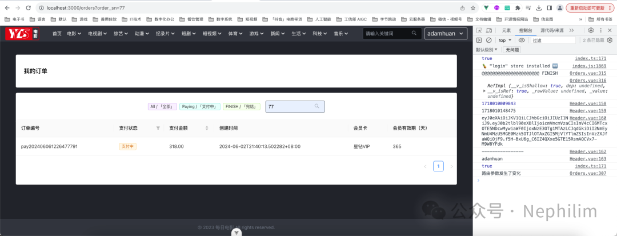Select page 1 in the pagination

point(438,166)
